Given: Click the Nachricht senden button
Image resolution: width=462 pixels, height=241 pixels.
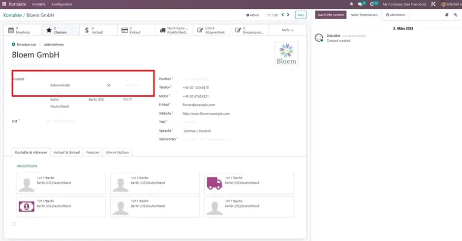Looking at the screenshot, I should (331, 15).
